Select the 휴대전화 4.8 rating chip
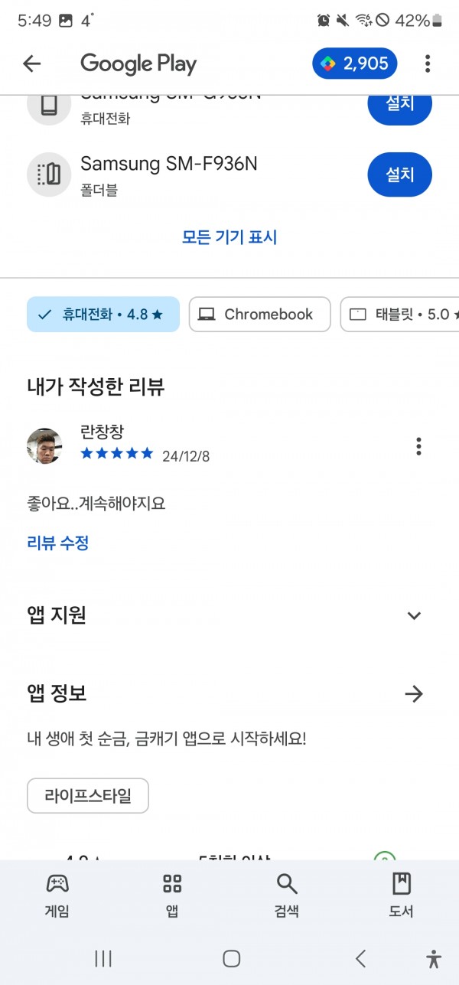Screen dimensions: 459x985 point(103,315)
